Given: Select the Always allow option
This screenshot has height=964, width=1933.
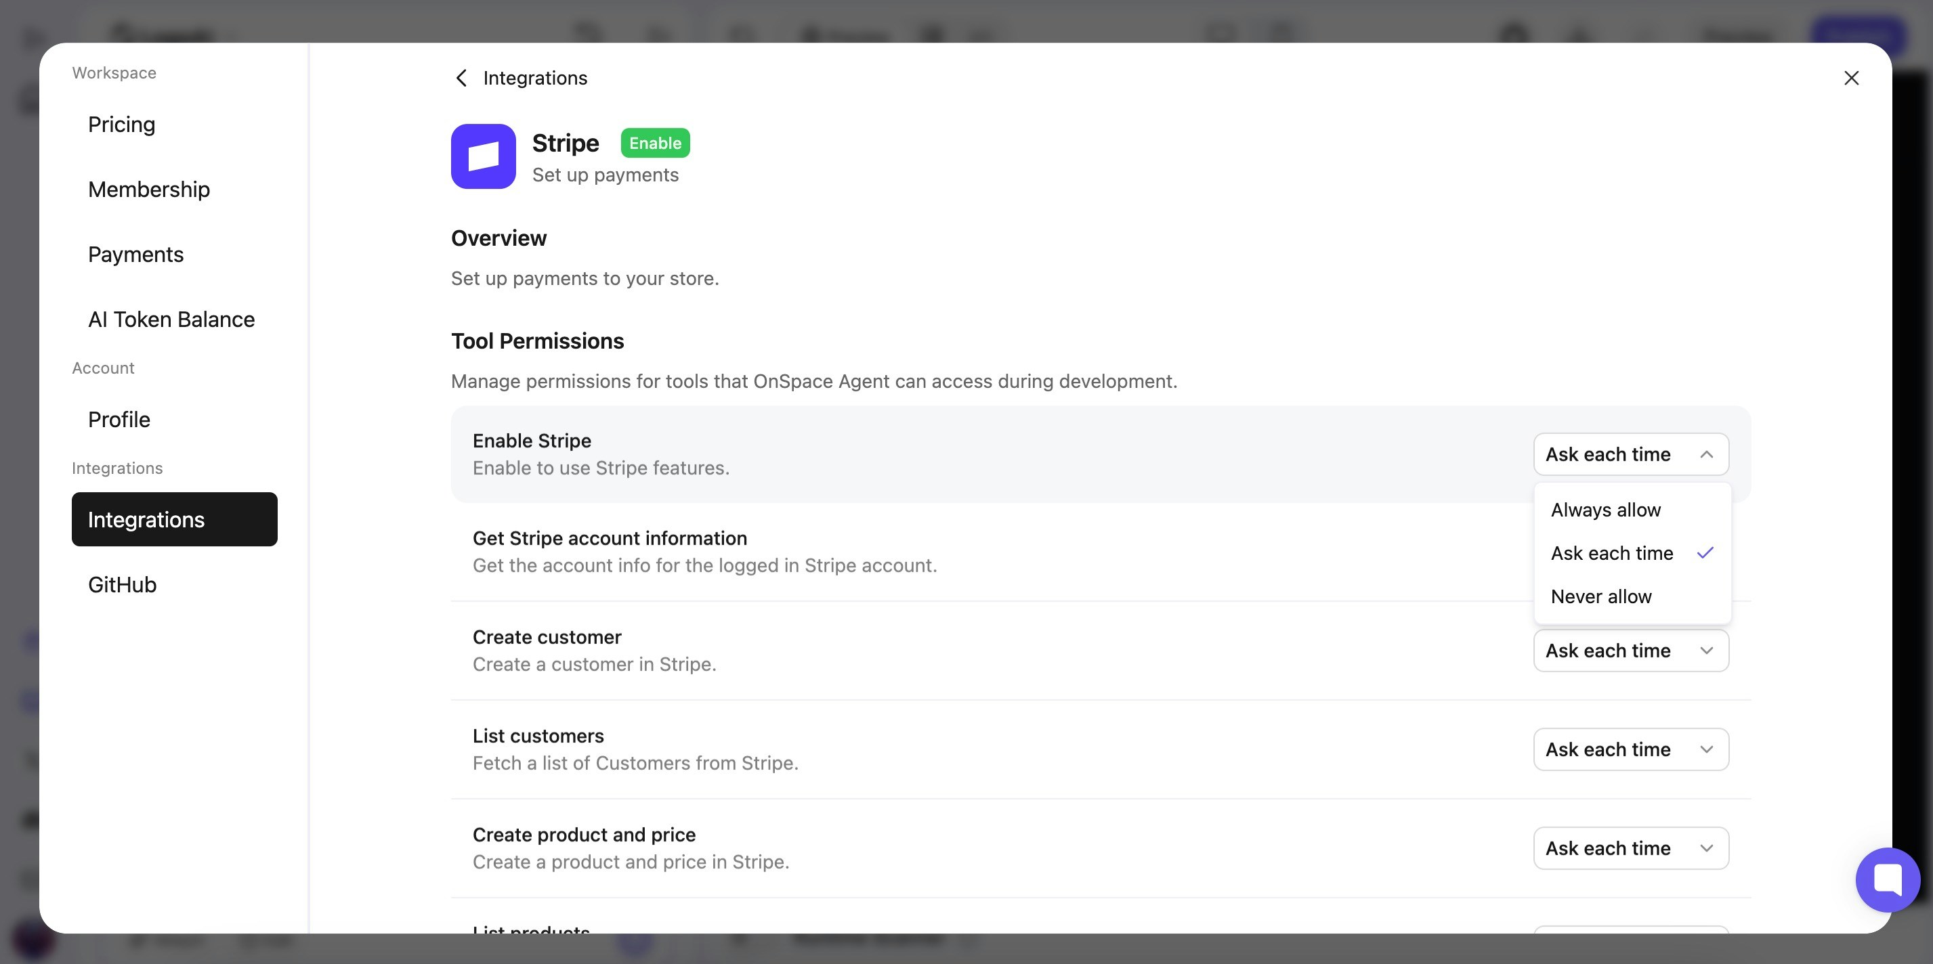Looking at the screenshot, I should (x=1605, y=510).
